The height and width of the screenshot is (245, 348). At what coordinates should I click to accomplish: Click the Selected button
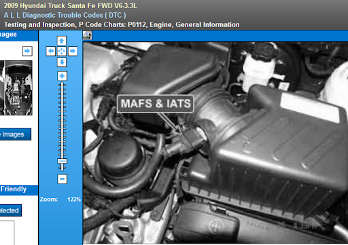coord(11,210)
